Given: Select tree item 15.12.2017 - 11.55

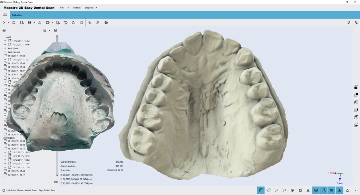Looking at the screenshot, I should [x=16, y=141].
